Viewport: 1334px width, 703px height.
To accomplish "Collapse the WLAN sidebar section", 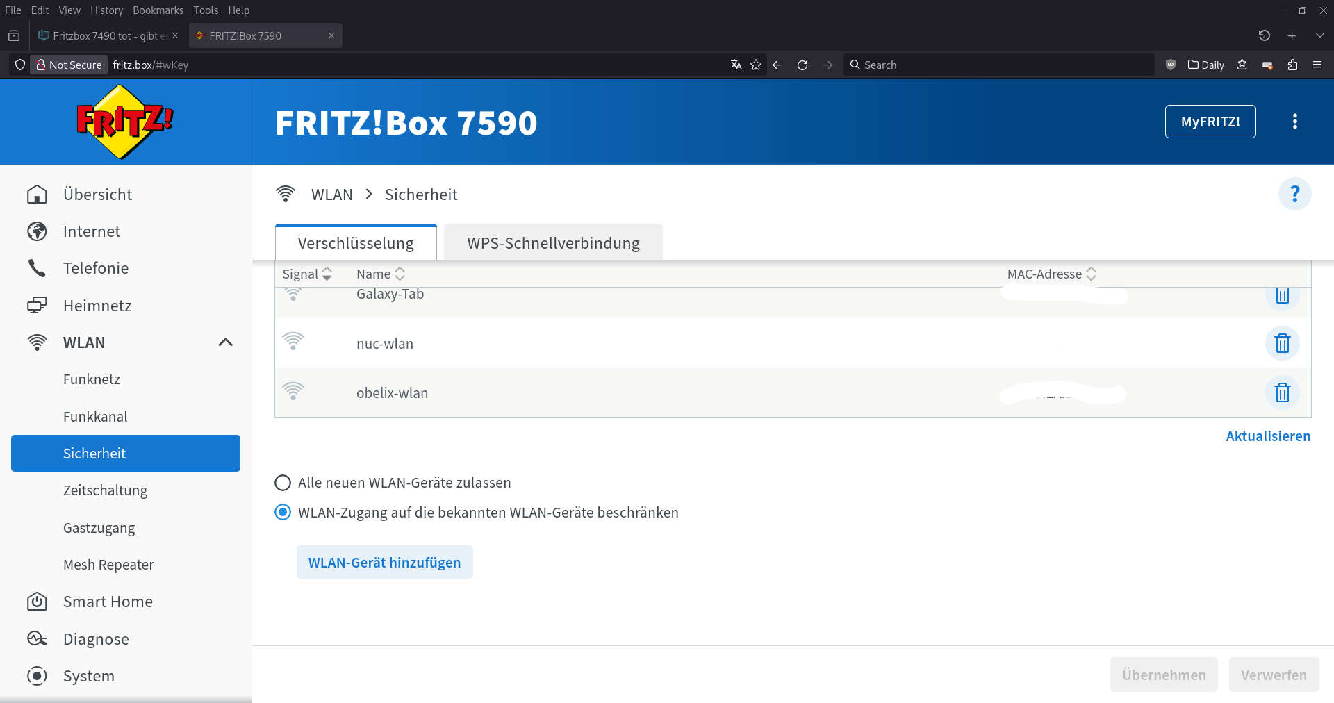I will pyautogui.click(x=226, y=342).
